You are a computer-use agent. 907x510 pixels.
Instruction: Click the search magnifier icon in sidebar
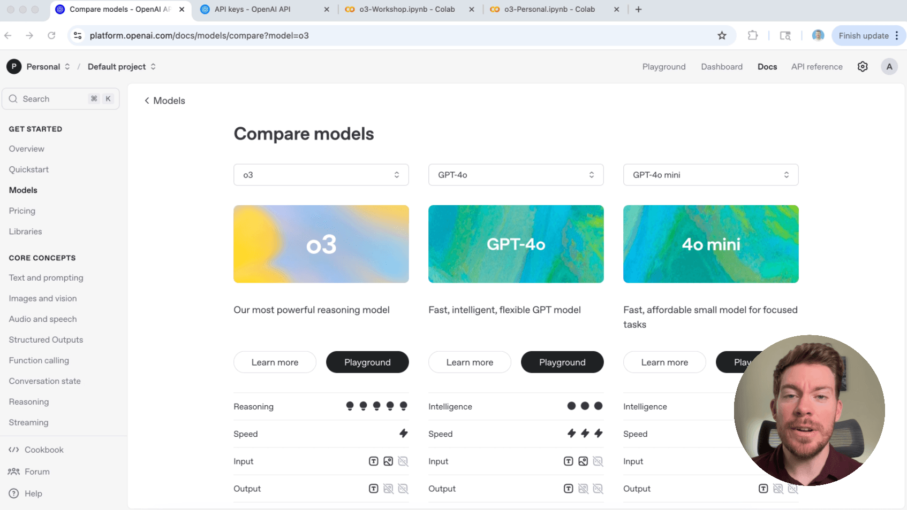coord(13,99)
